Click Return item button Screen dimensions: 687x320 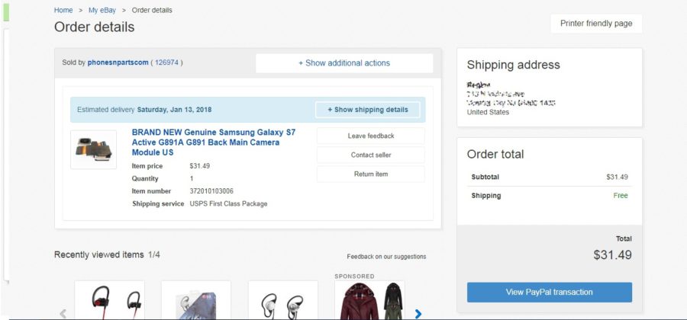(370, 174)
